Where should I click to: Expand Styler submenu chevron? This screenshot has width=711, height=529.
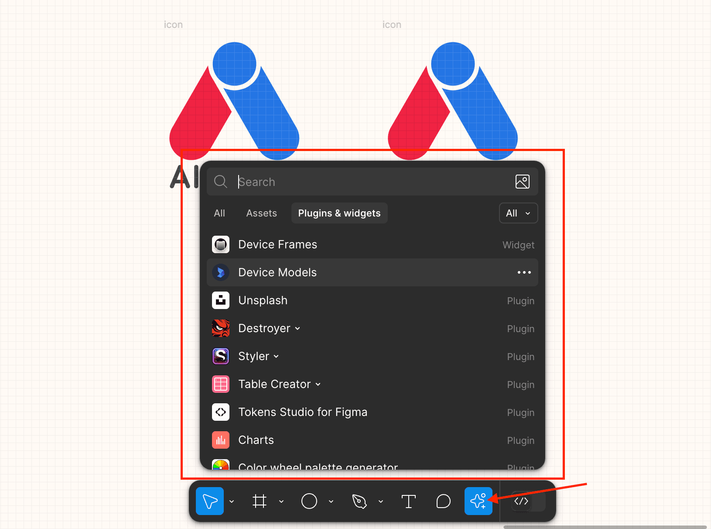[x=276, y=357]
